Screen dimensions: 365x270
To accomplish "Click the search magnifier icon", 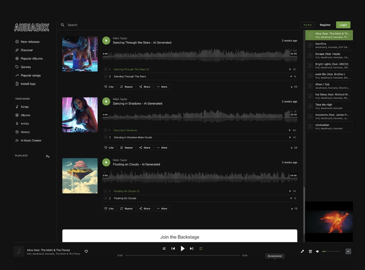I will click(x=63, y=25).
